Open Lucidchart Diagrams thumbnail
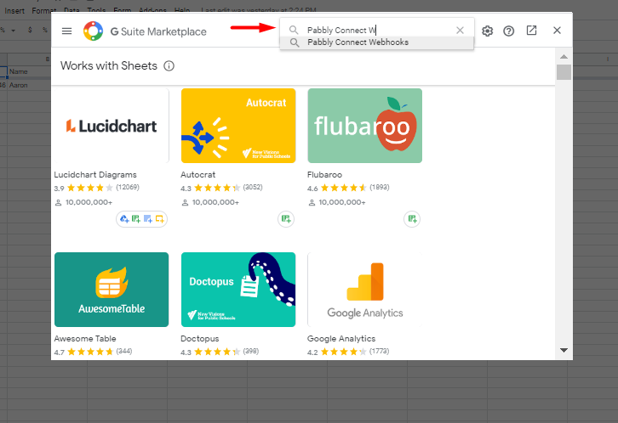The height and width of the screenshot is (423, 618). pyautogui.click(x=112, y=126)
